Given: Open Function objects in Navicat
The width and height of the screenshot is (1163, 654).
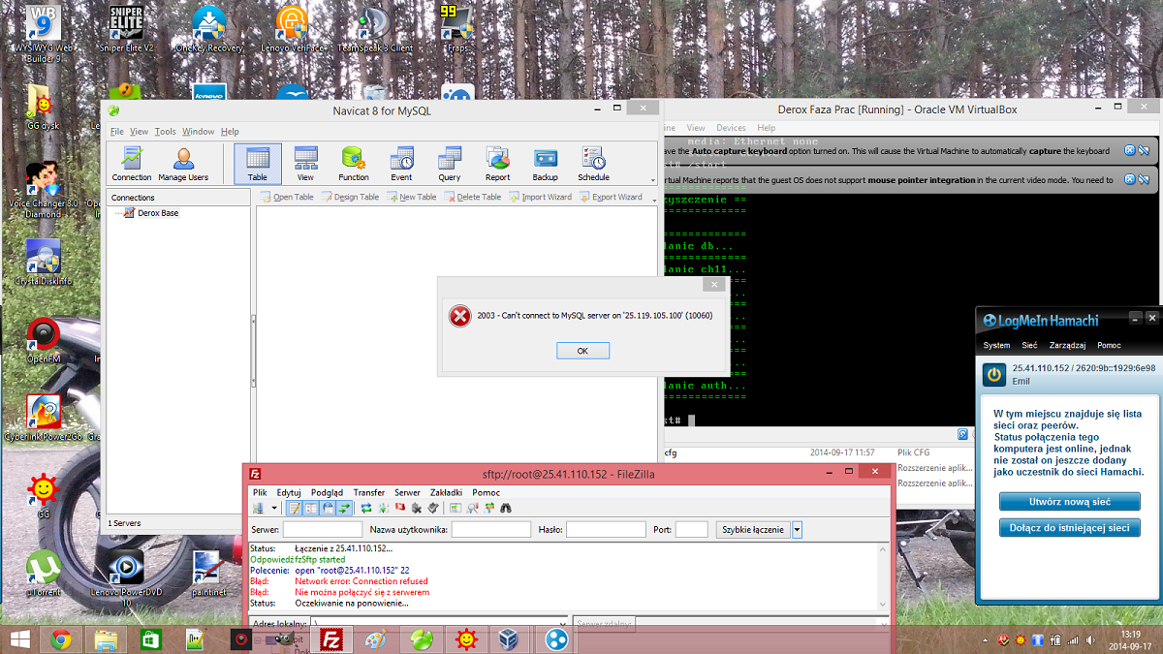Looking at the screenshot, I should coord(354,164).
